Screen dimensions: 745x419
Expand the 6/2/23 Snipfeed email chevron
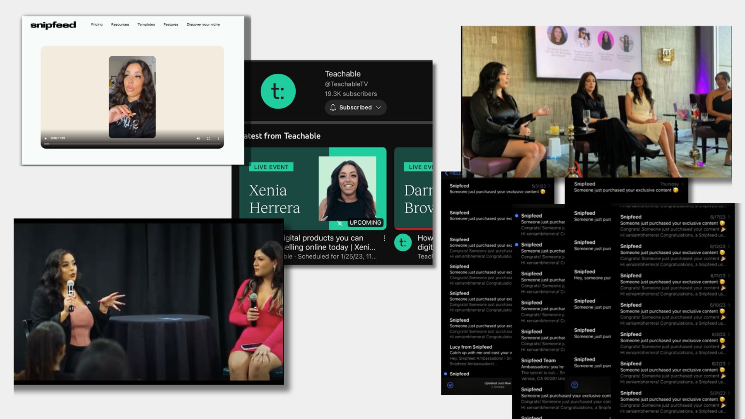coord(729,364)
